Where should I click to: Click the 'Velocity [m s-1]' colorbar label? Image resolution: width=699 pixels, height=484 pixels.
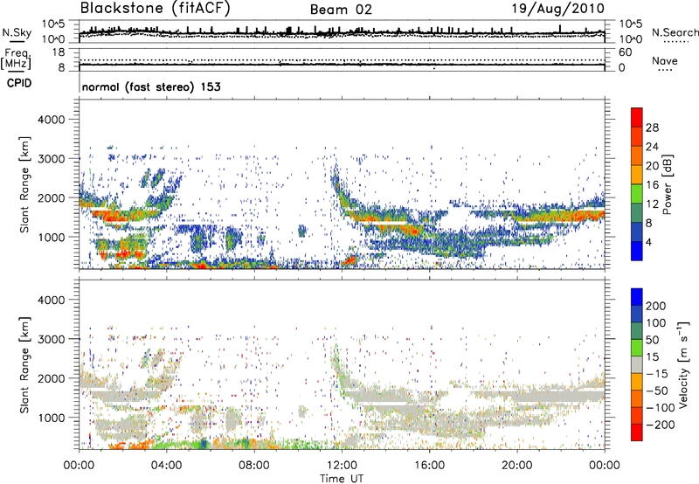point(682,364)
